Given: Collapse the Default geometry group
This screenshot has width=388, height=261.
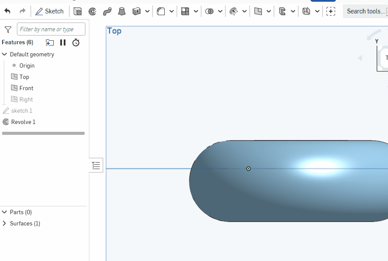Looking at the screenshot, I should click(5, 55).
